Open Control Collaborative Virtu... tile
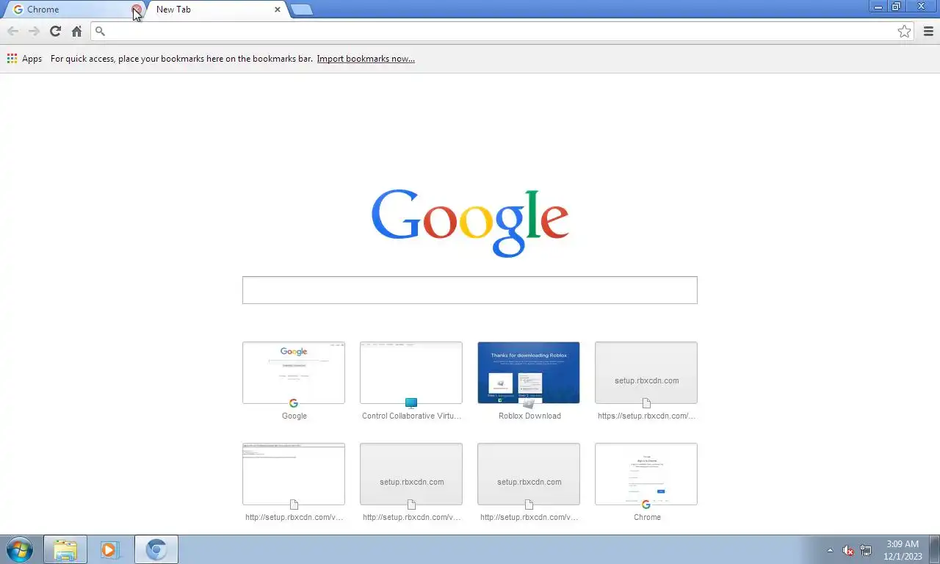Image resolution: width=940 pixels, height=564 pixels. pos(411,372)
